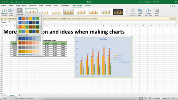Switch to Normal view in the status bar
This screenshot has width=178, height=100.
tap(141, 98)
